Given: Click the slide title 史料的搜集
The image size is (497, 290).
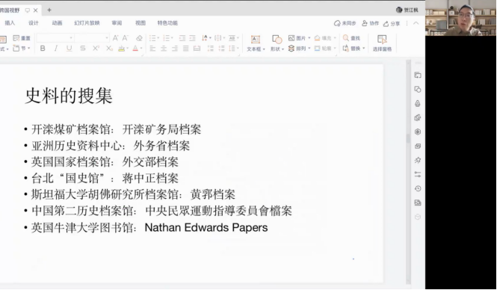Looking at the screenshot, I should click(x=69, y=96).
